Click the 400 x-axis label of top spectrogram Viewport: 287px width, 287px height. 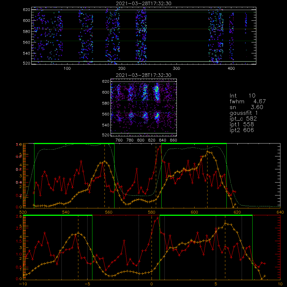231,69
